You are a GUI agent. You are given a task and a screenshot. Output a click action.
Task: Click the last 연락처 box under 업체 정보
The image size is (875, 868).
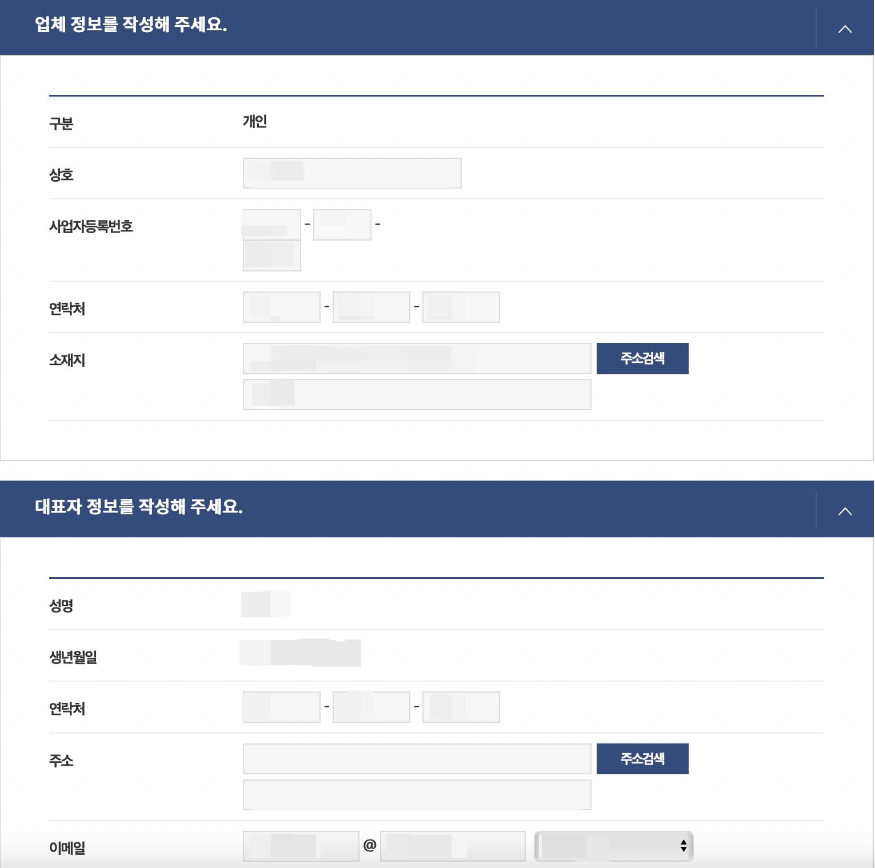coord(461,306)
